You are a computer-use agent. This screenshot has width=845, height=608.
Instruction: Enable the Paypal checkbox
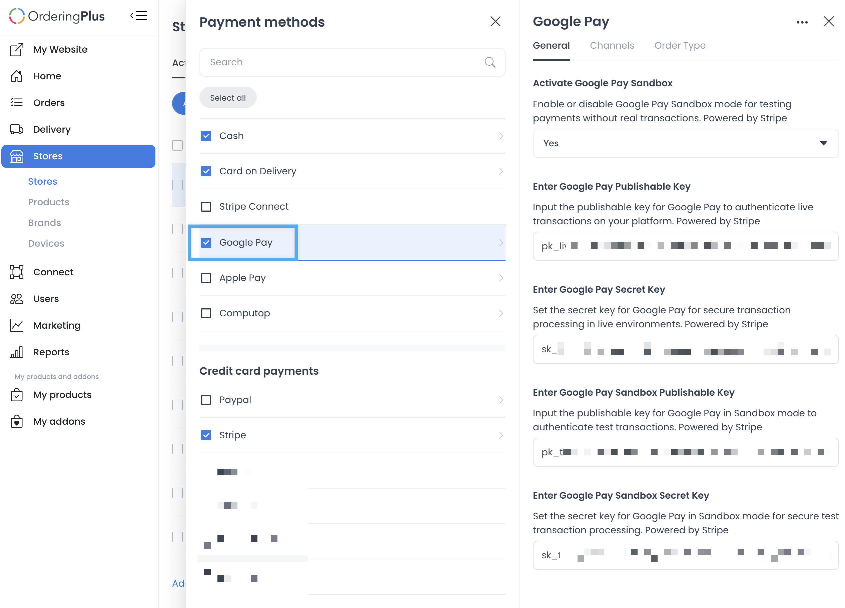[x=206, y=400]
